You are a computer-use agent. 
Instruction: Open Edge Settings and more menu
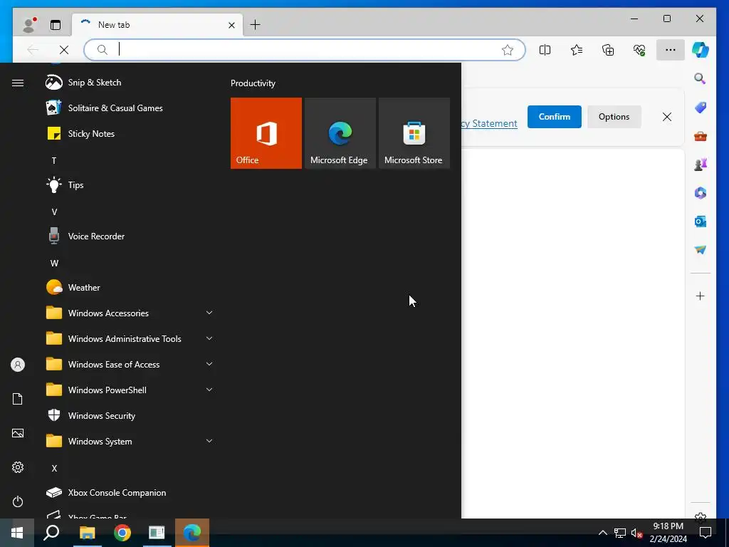click(671, 50)
